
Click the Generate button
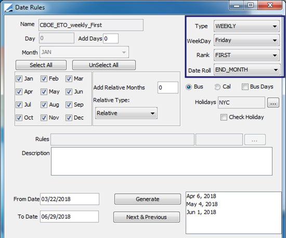[x=148, y=199]
